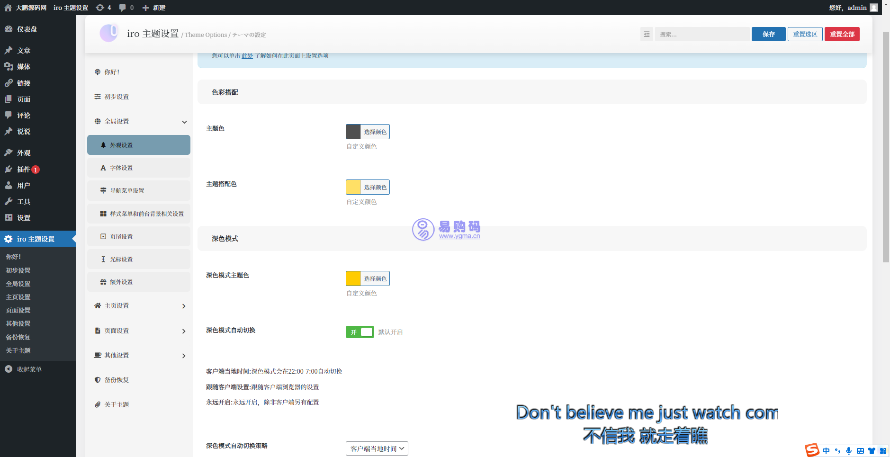Open the 媒体 media menu icon
Viewport: 890px width, 457px height.
9,67
